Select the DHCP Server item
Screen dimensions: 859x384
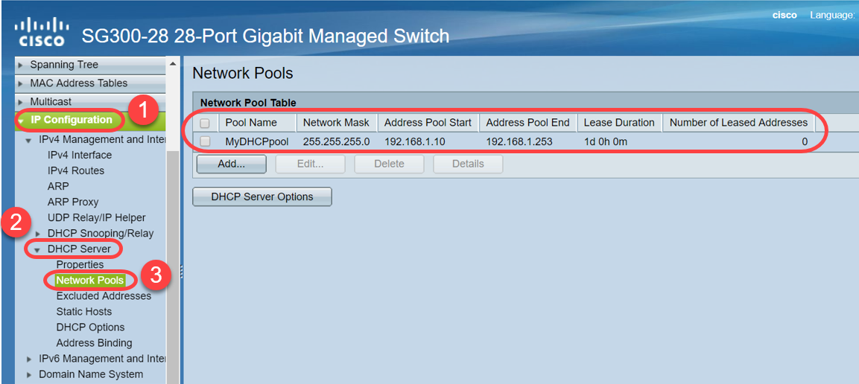[x=79, y=249]
